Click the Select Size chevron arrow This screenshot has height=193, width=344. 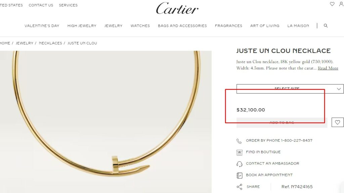click(339, 89)
